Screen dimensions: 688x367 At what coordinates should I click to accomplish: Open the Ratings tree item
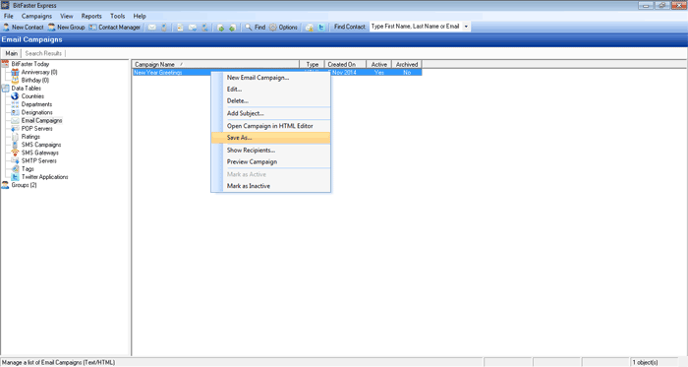(26, 137)
